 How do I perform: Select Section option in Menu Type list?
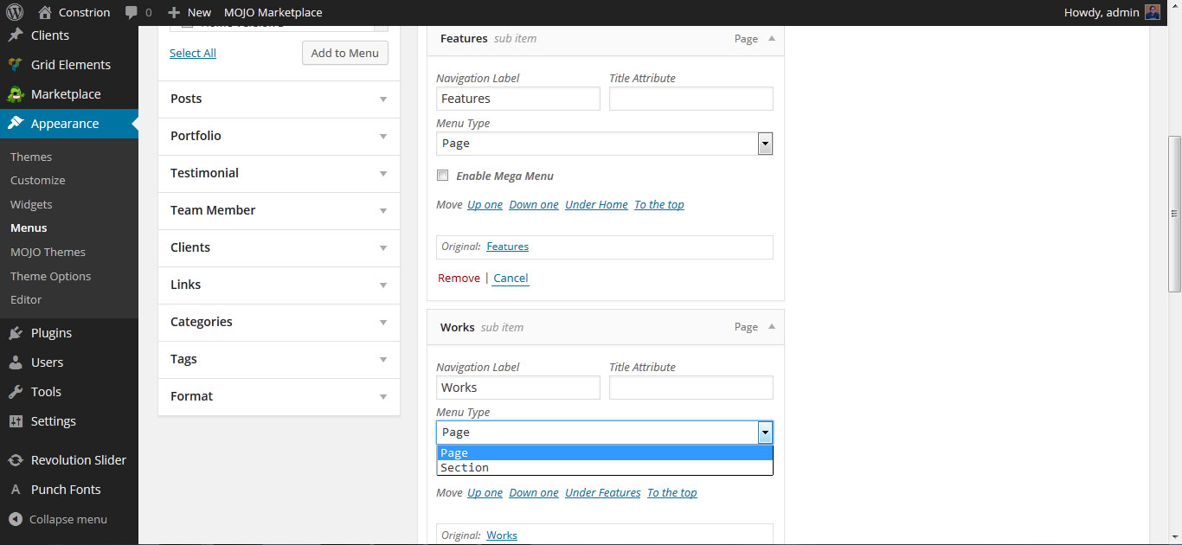465,468
